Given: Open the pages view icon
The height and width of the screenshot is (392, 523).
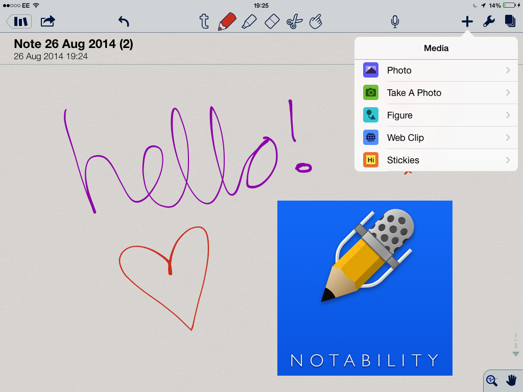Looking at the screenshot, I should click(510, 21).
